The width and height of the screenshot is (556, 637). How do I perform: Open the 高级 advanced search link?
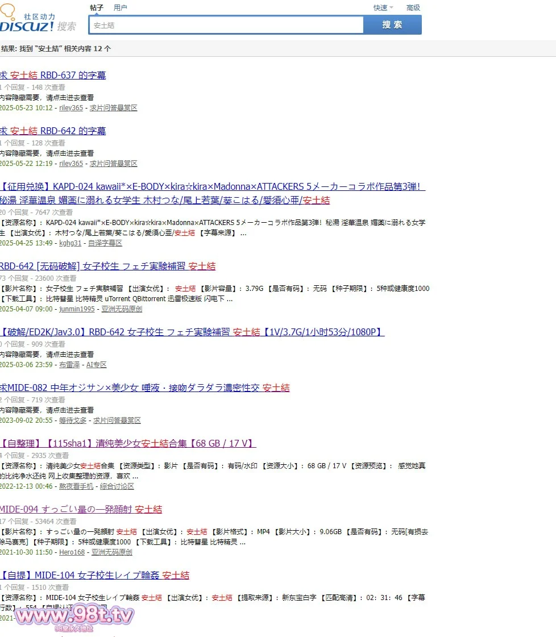[x=413, y=8]
